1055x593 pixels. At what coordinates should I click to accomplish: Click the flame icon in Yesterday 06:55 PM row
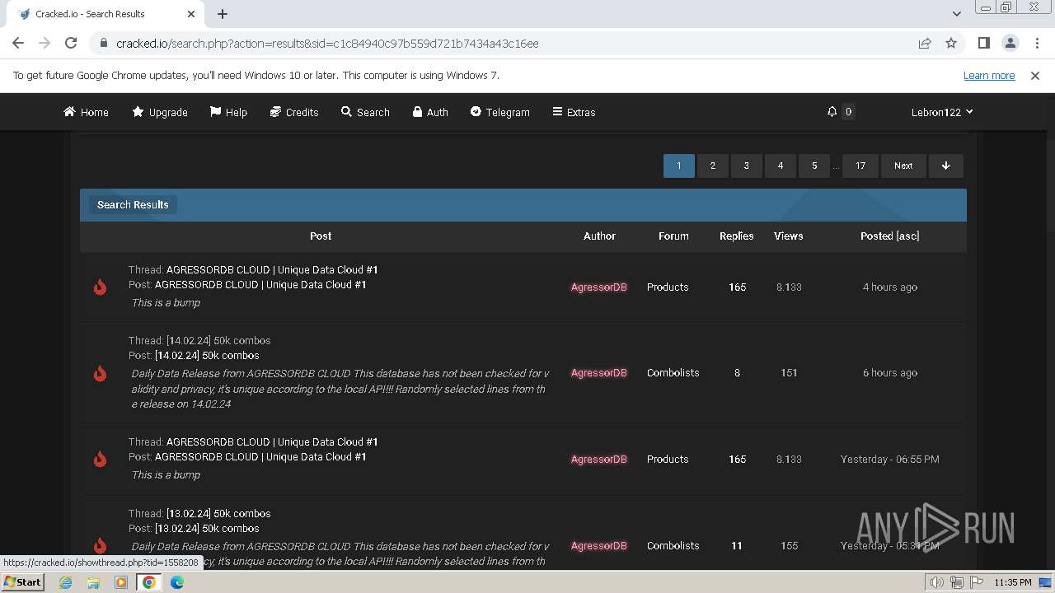pos(101,459)
